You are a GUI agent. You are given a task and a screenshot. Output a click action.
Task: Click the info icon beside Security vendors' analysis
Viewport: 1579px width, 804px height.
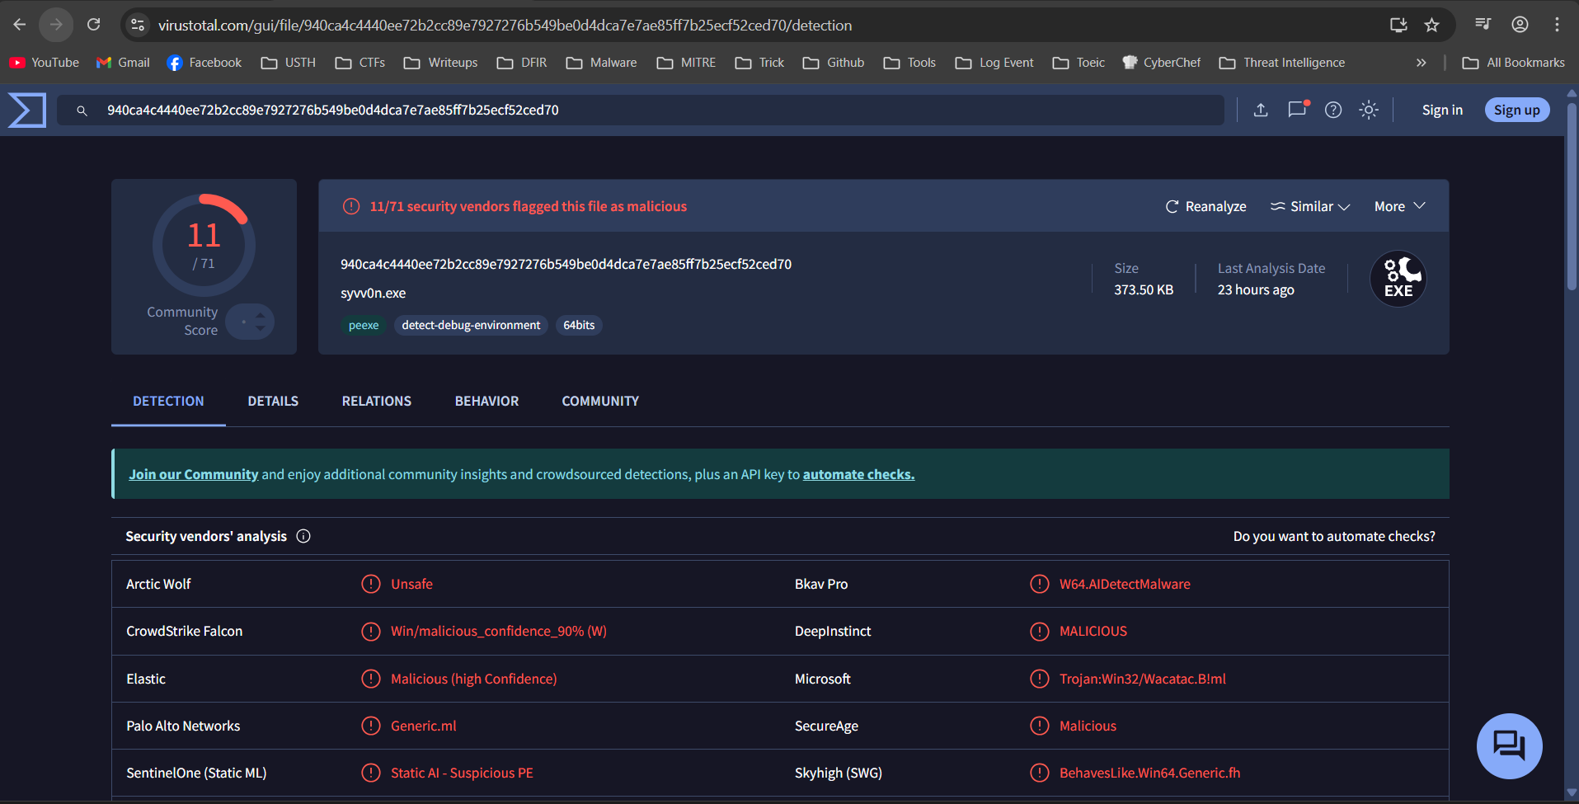(303, 537)
